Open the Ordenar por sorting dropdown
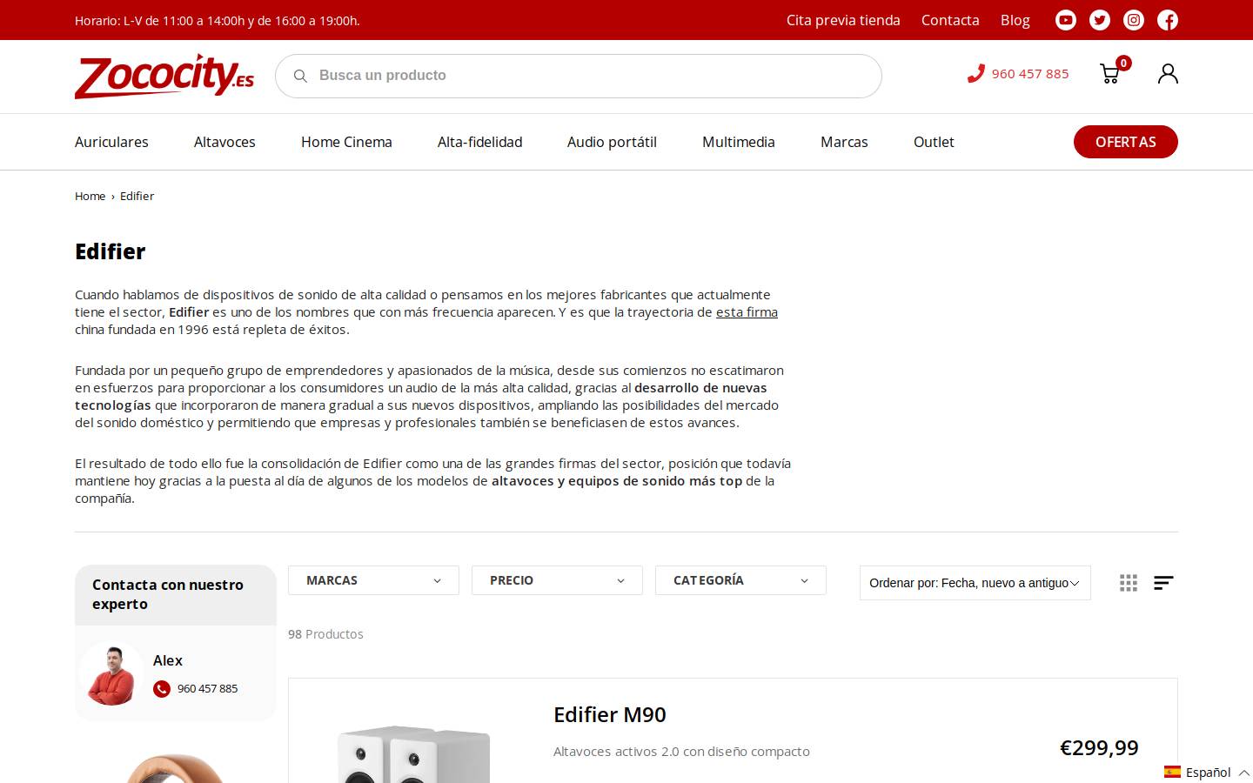The image size is (1253, 783). point(975,583)
